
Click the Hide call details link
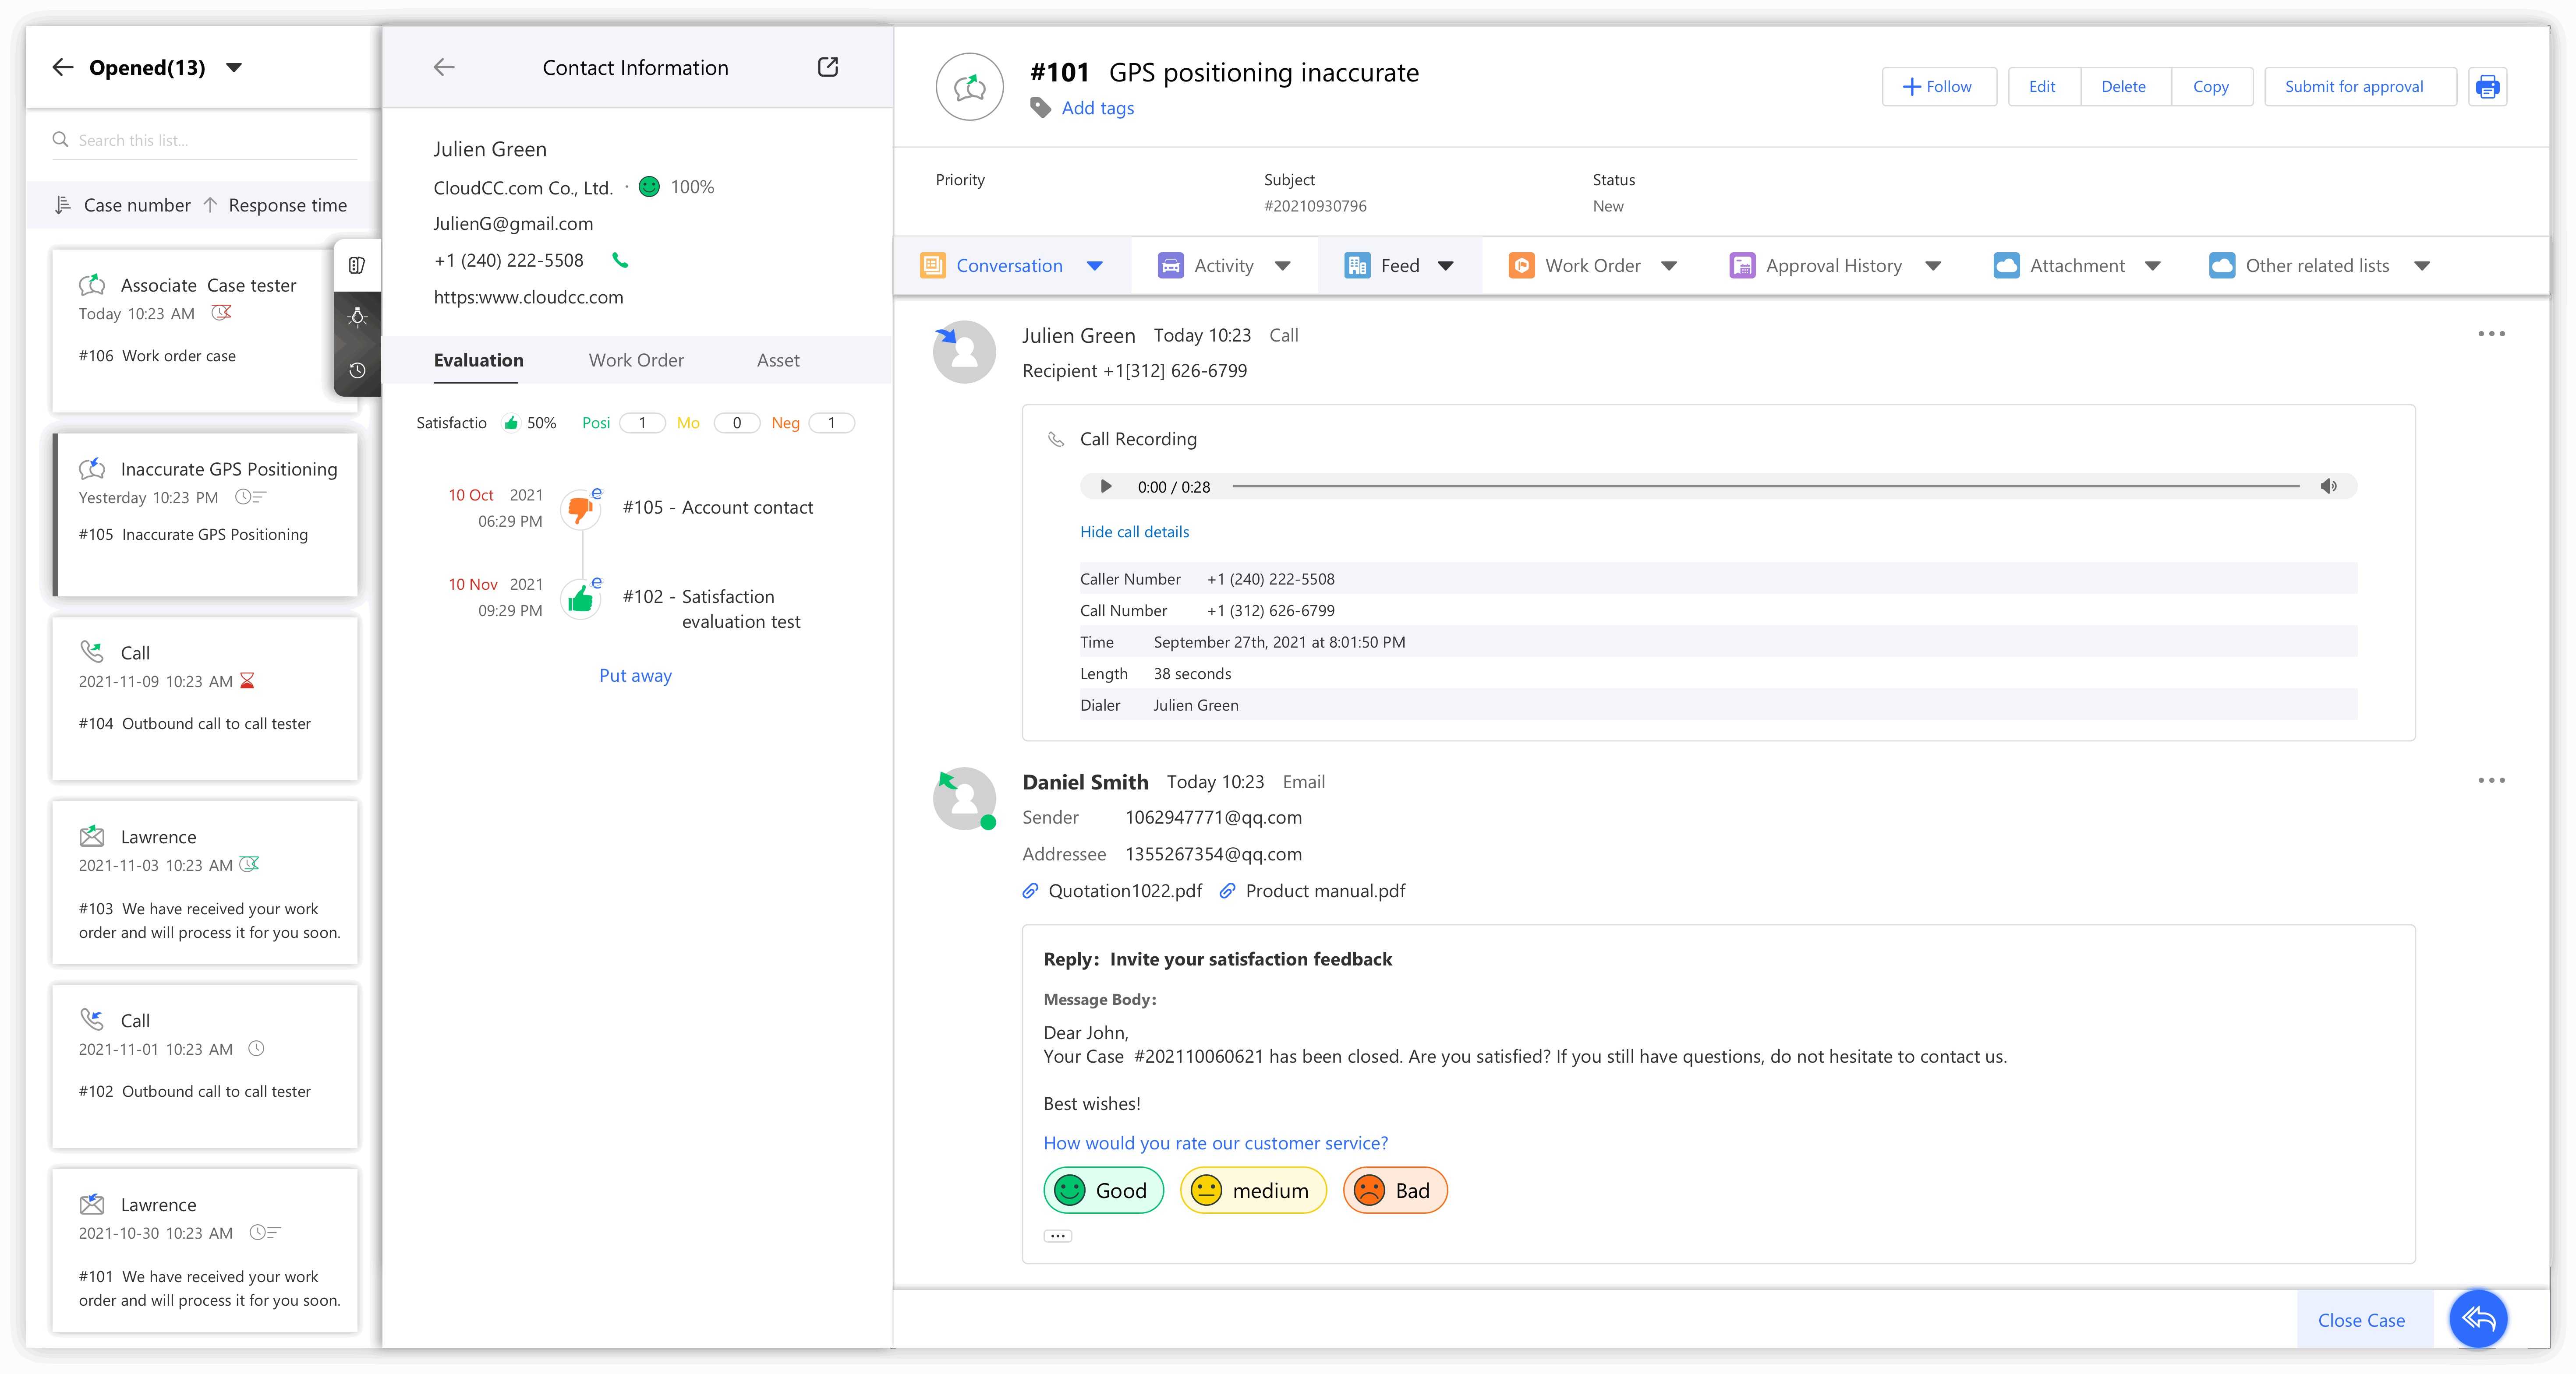1134,532
